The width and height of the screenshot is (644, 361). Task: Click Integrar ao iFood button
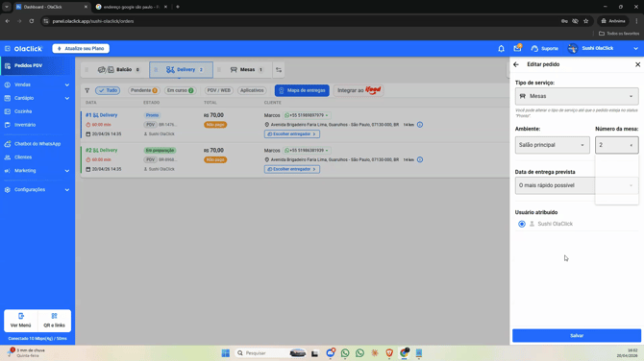359,90
